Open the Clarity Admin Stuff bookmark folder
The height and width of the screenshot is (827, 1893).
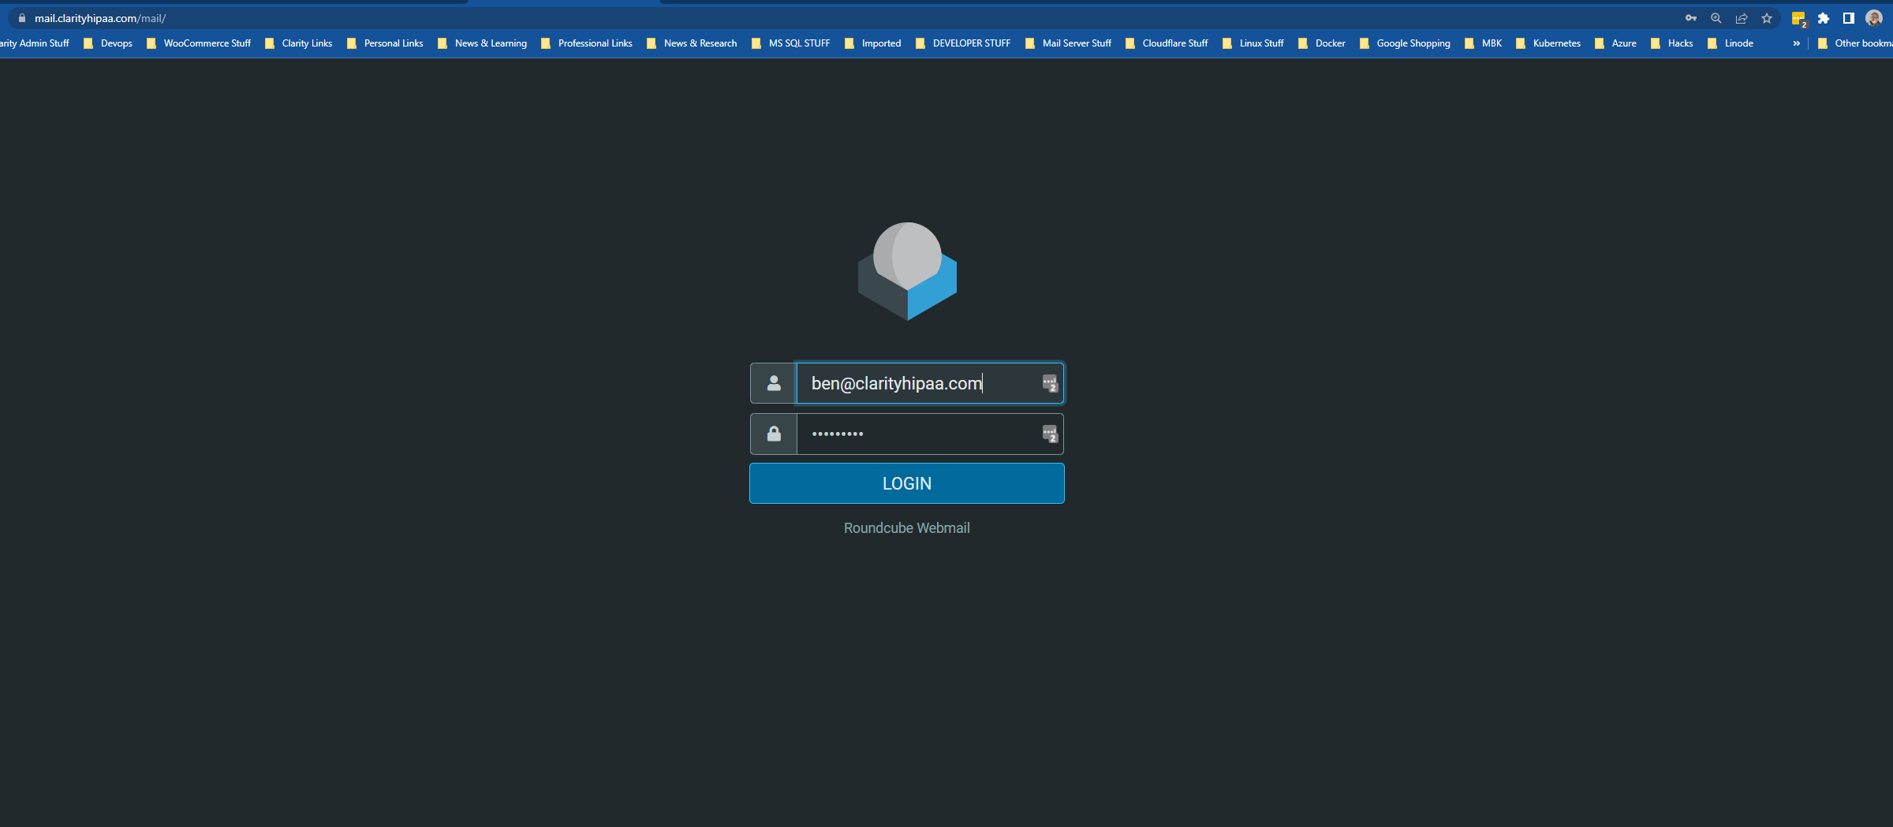[x=35, y=43]
